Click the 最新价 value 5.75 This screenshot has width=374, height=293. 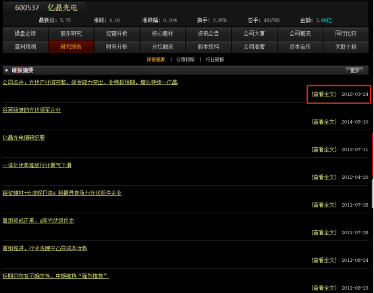tap(65, 20)
